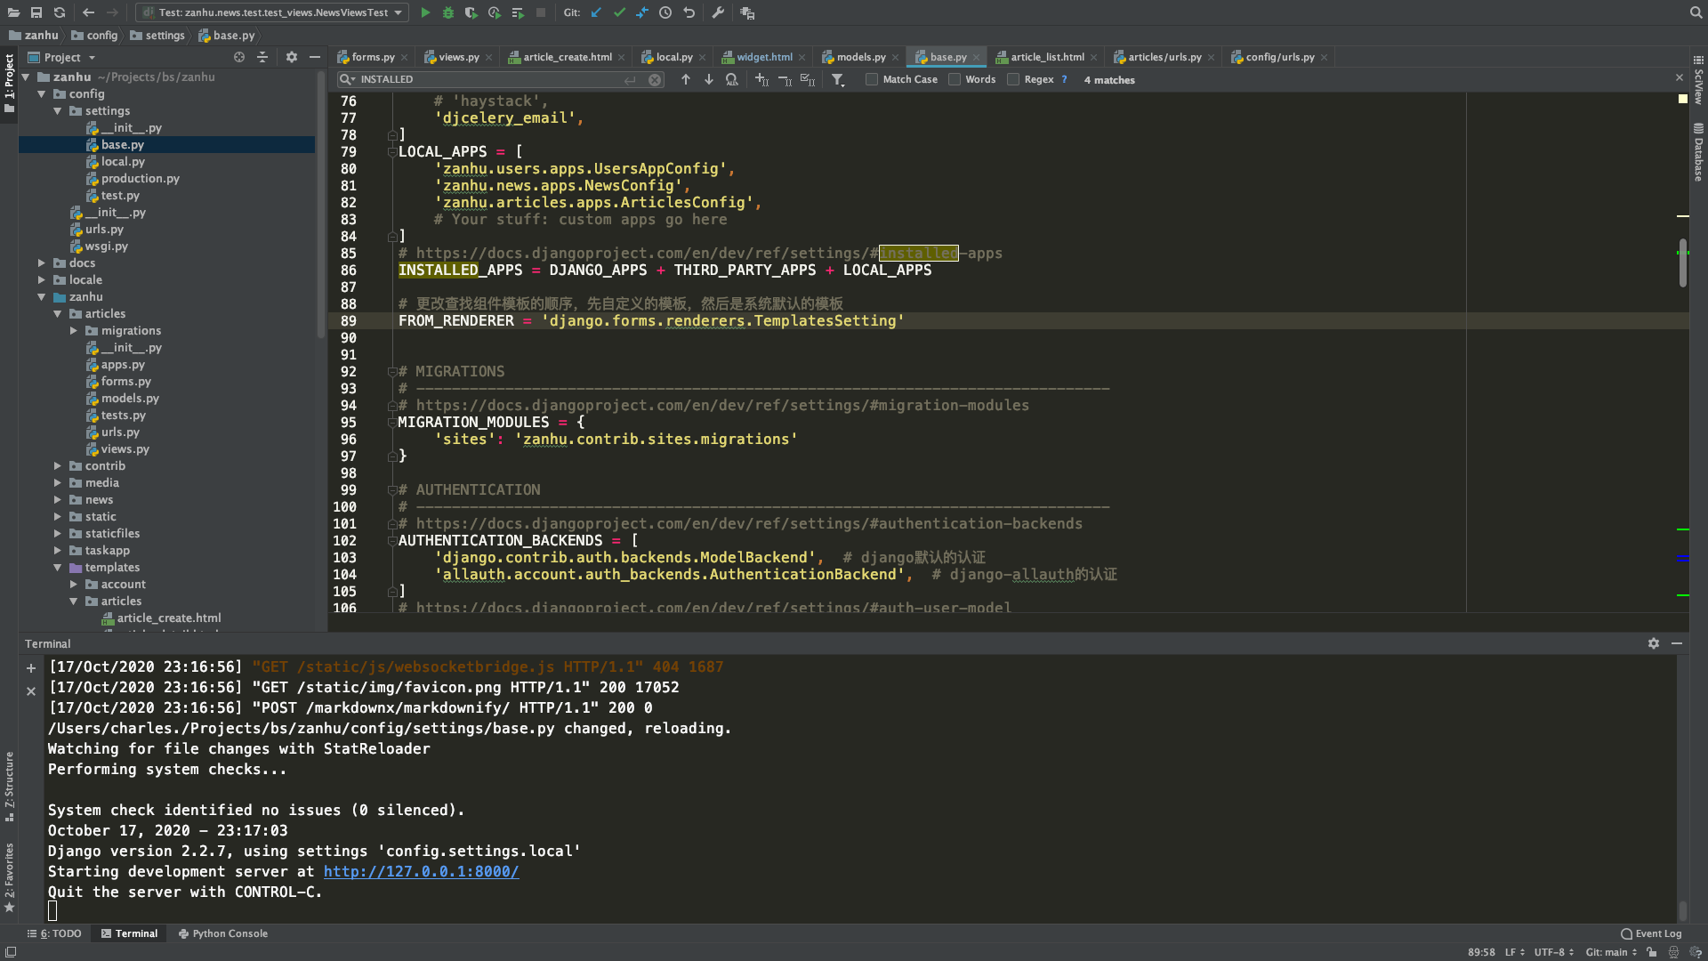Toggle the Match Case option in find bar
Viewport: 1708px width, 961px height.
point(875,80)
